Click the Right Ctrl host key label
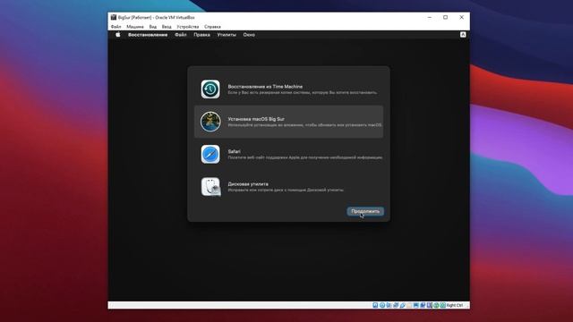The height and width of the screenshot is (322, 573). (455, 305)
